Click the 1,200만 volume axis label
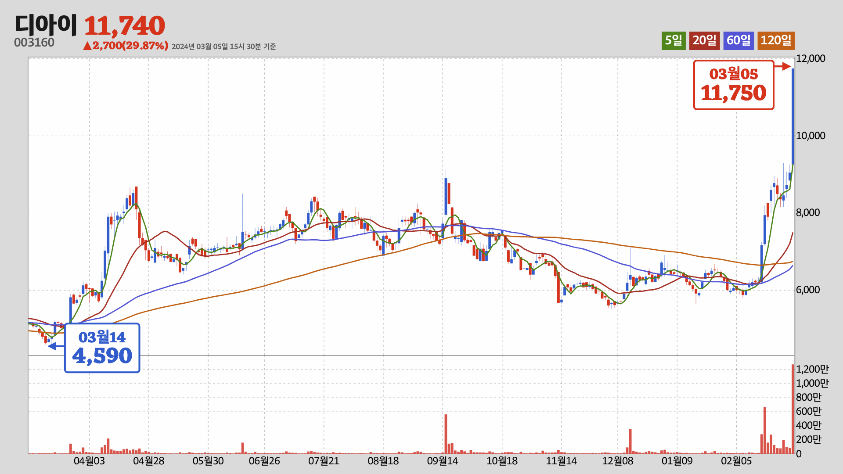The width and height of the screenshot is (843, 474). point(812,369)
